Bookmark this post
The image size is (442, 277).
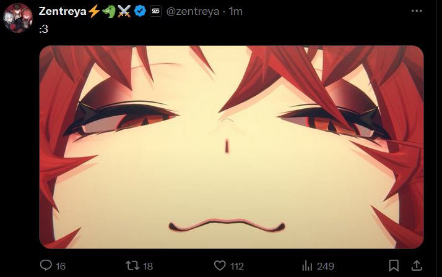pyautogui.click(x=394, y=265)
